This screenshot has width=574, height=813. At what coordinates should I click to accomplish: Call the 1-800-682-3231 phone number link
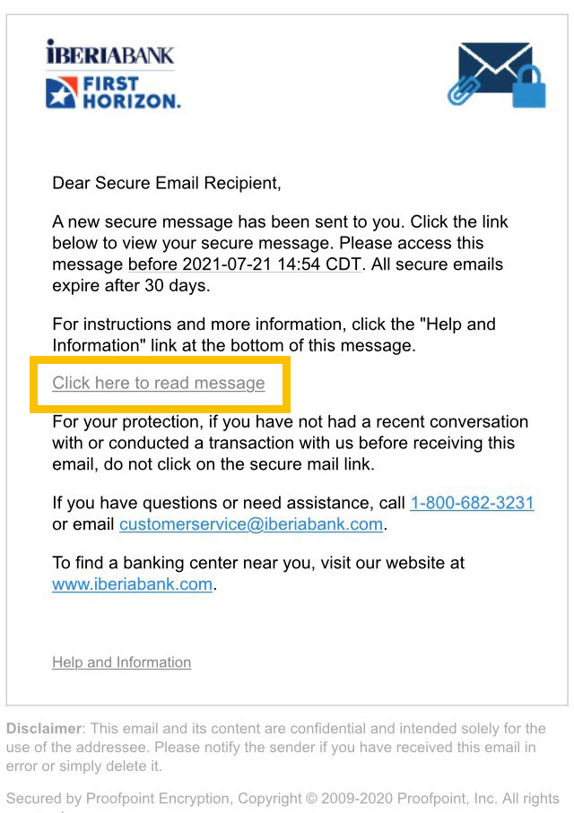(x=472, y=503)
